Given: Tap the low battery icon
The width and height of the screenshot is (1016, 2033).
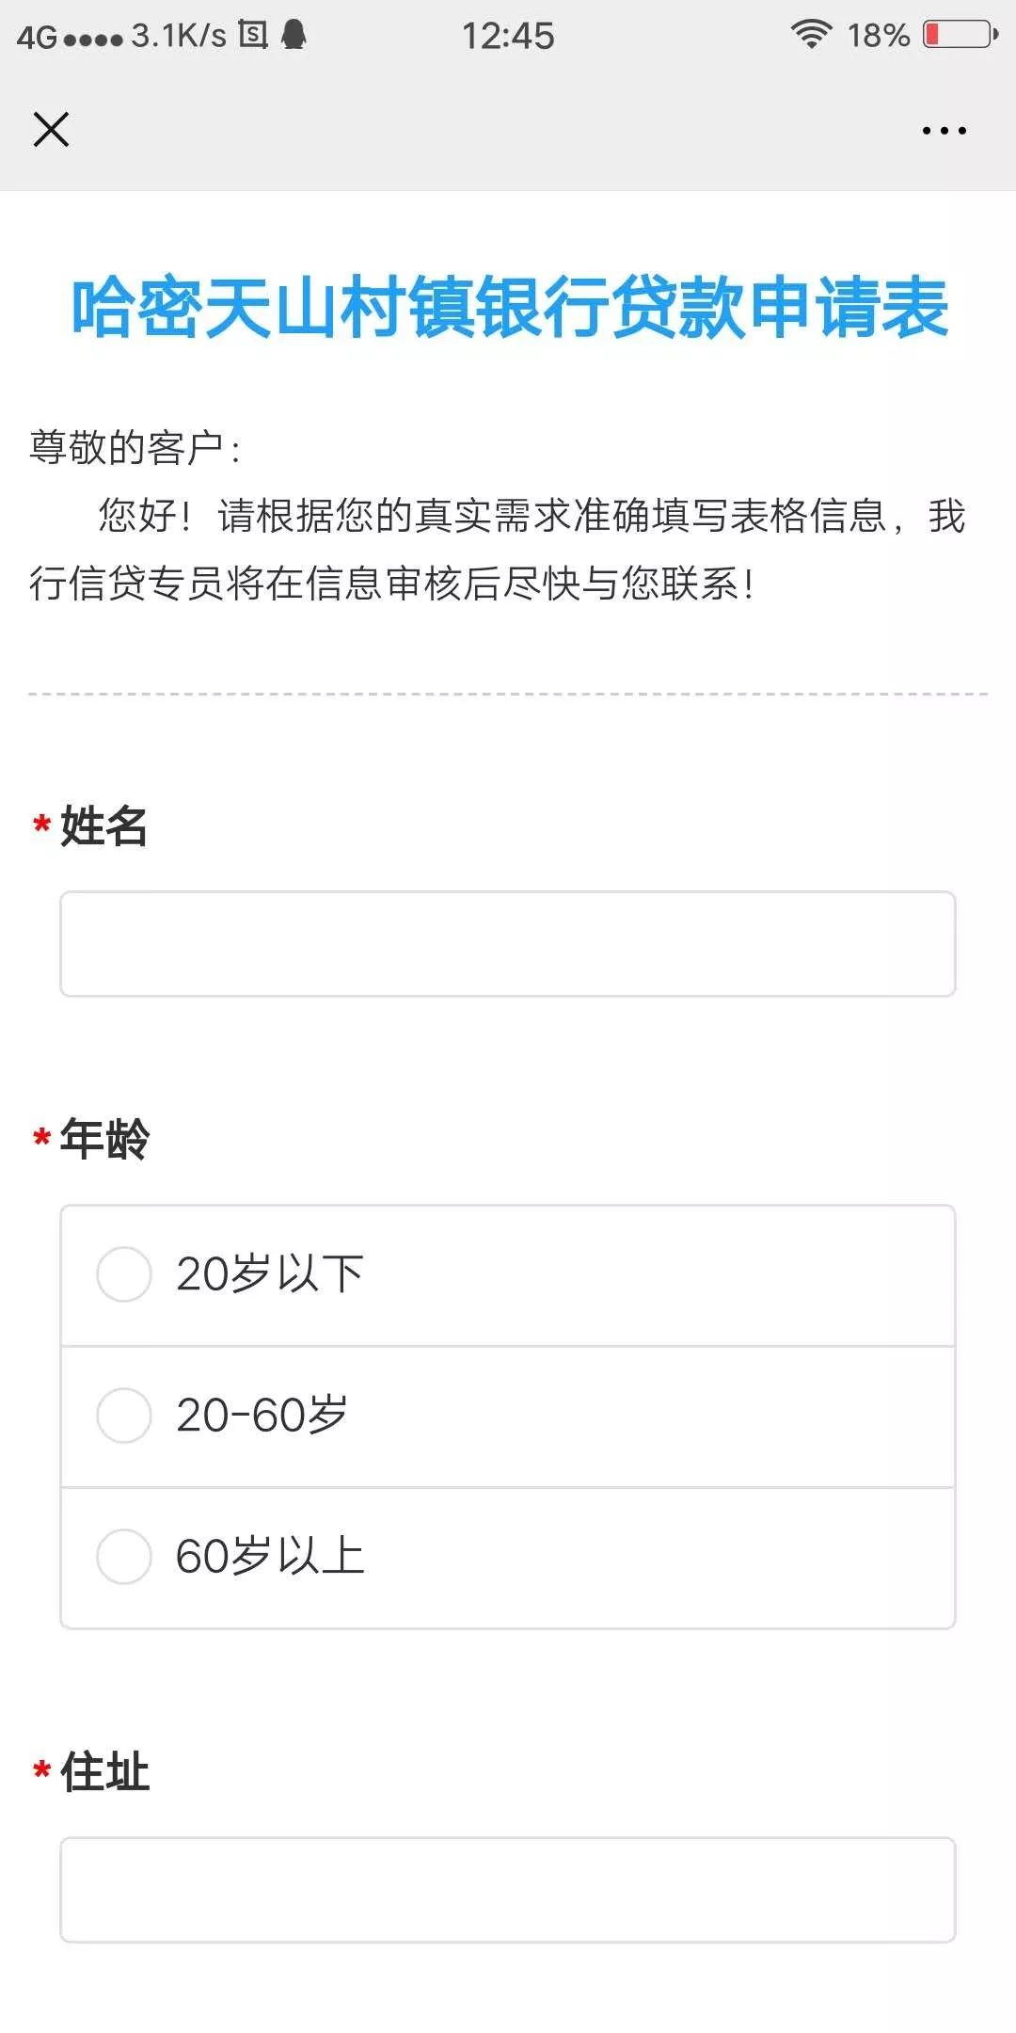Looking at the screenshot, I should coord(960,35).
